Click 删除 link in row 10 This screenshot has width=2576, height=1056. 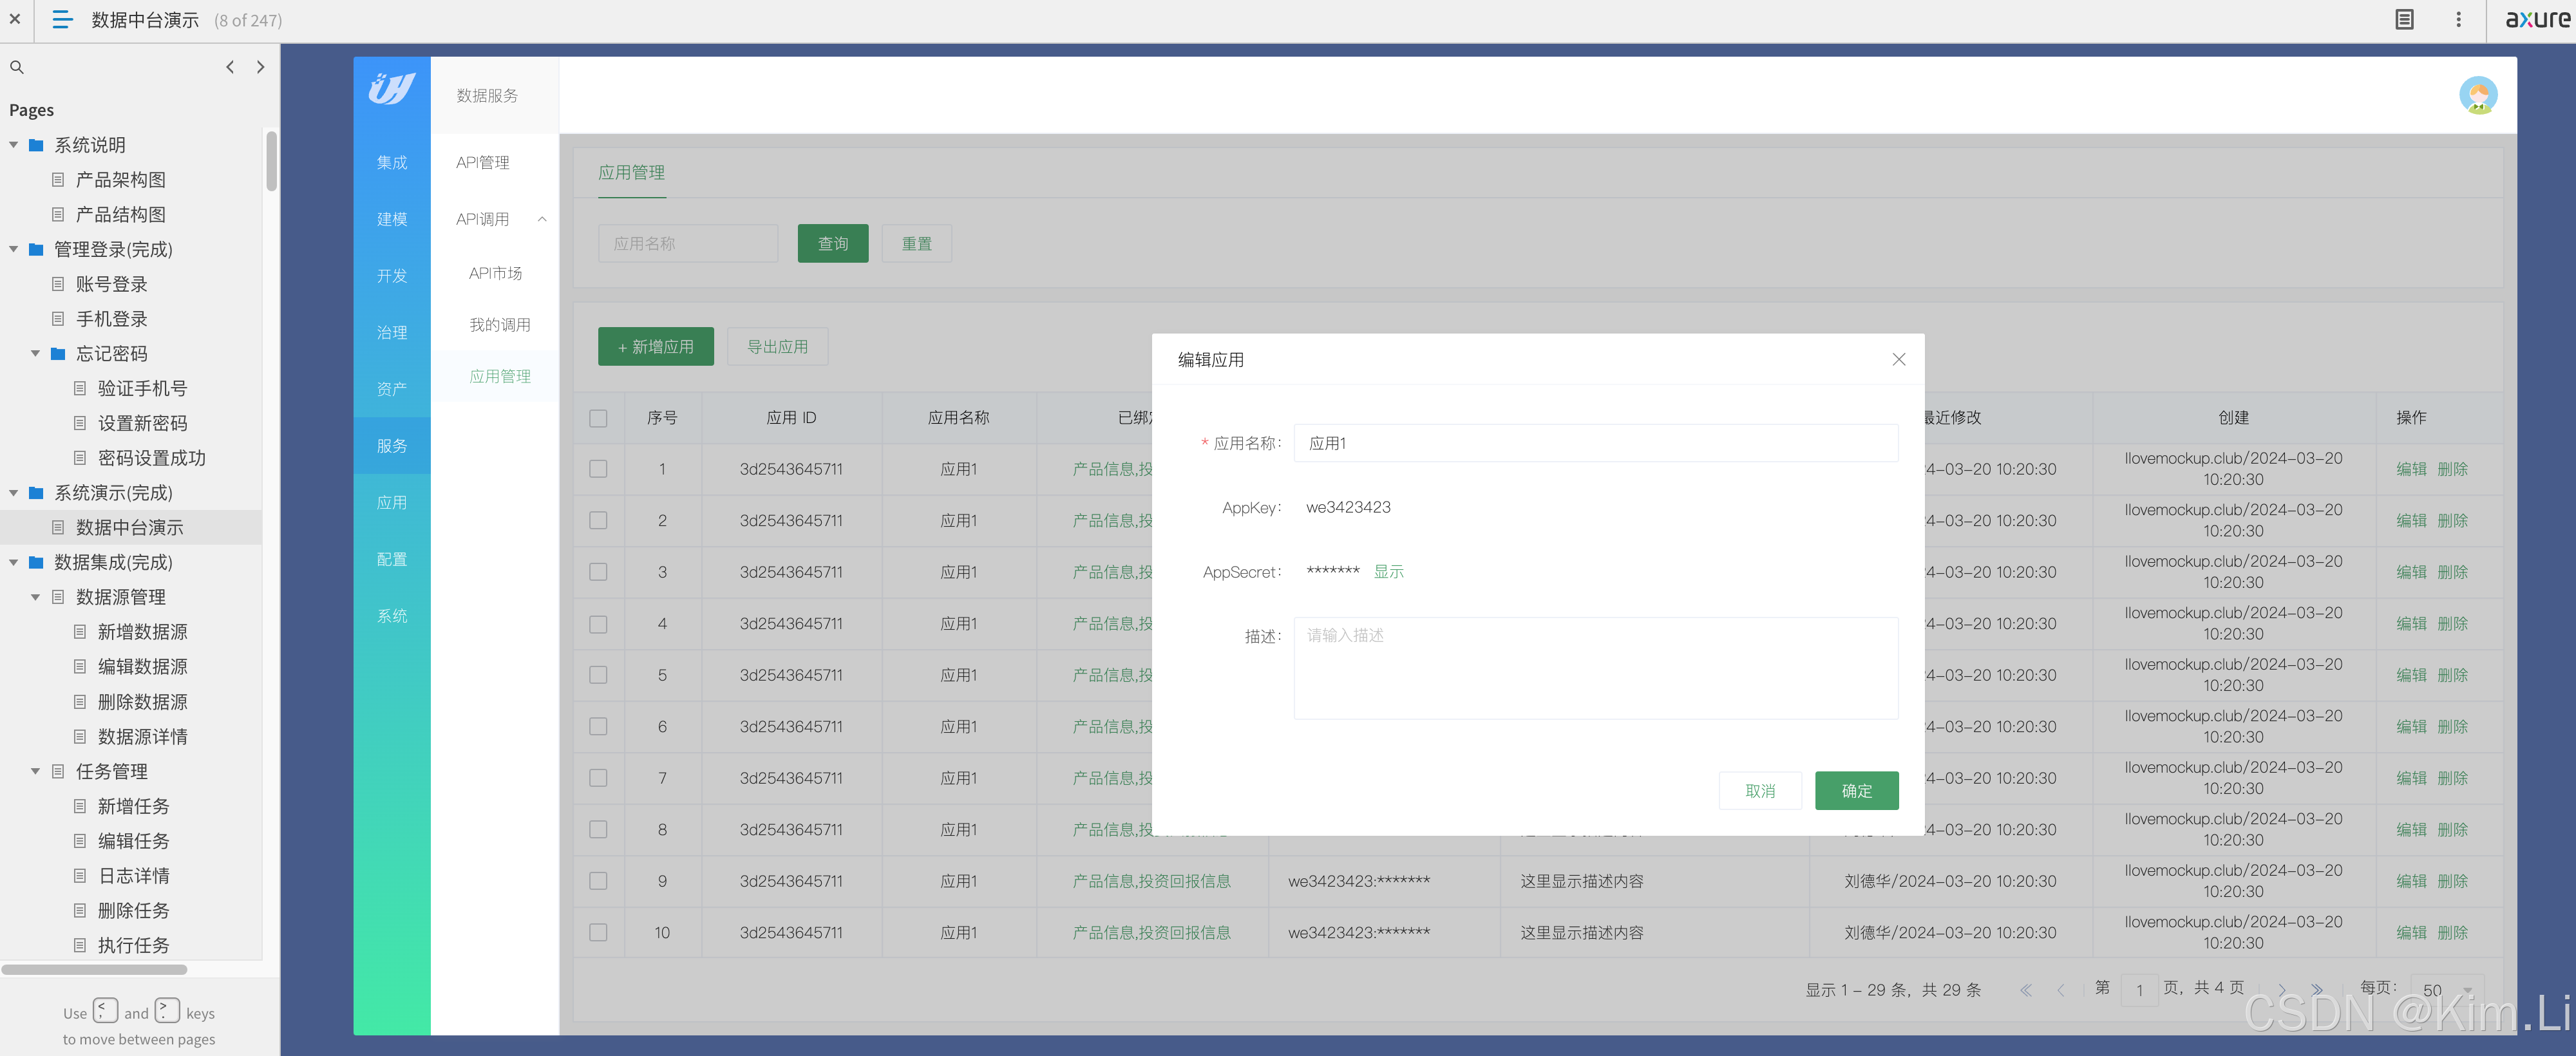2452,932
